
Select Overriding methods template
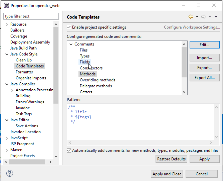click(97, 80)
